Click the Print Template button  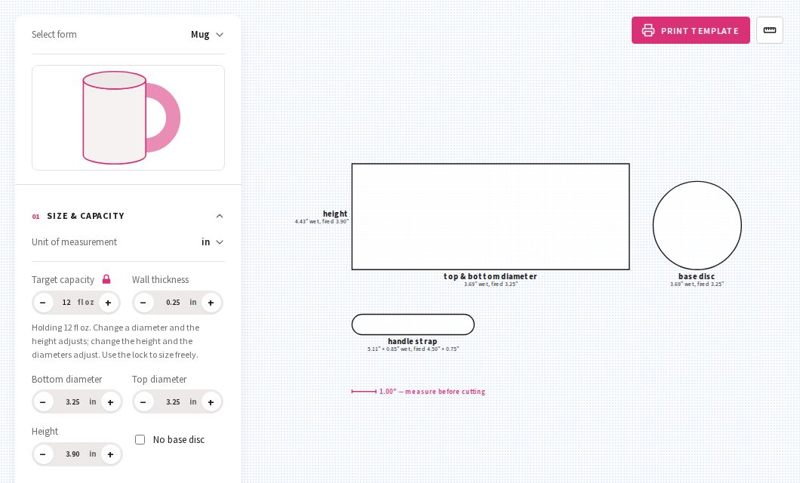tap(691, 30)
